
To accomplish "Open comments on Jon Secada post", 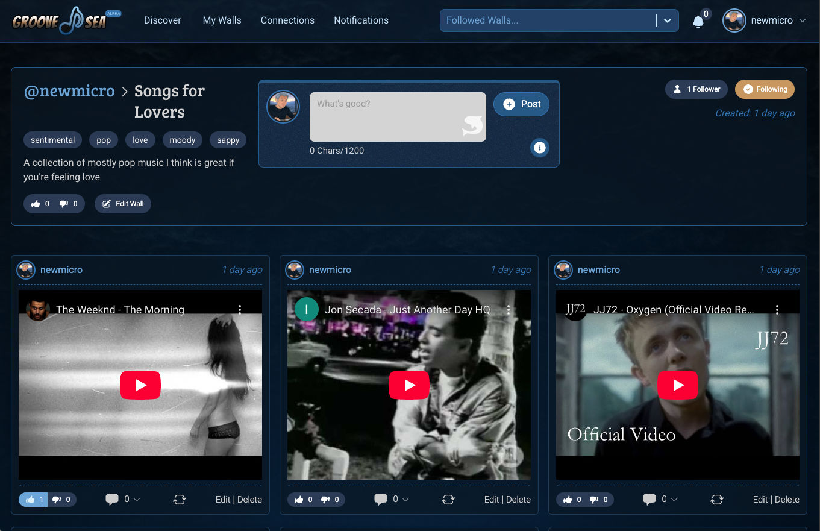I will [x=381, y=500].
